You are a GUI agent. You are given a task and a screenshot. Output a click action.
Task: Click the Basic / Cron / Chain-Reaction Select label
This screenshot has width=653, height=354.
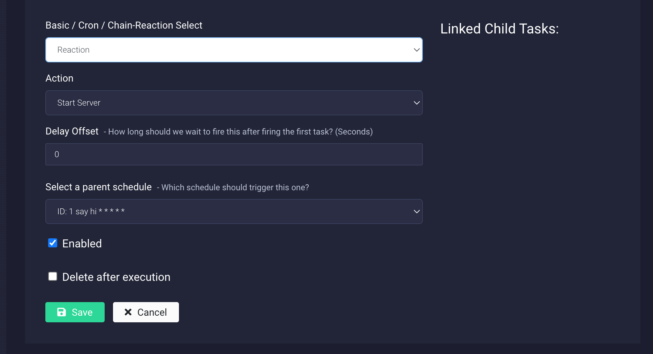(x=124, y=25)
